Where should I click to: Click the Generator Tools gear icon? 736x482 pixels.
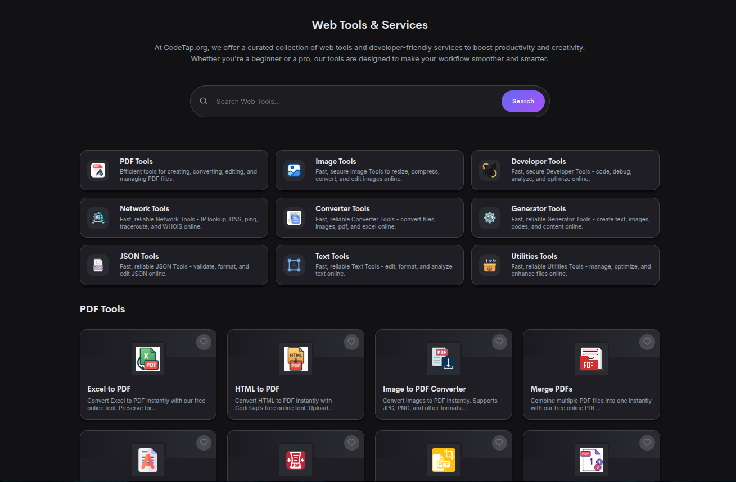[x=490, y=217]
